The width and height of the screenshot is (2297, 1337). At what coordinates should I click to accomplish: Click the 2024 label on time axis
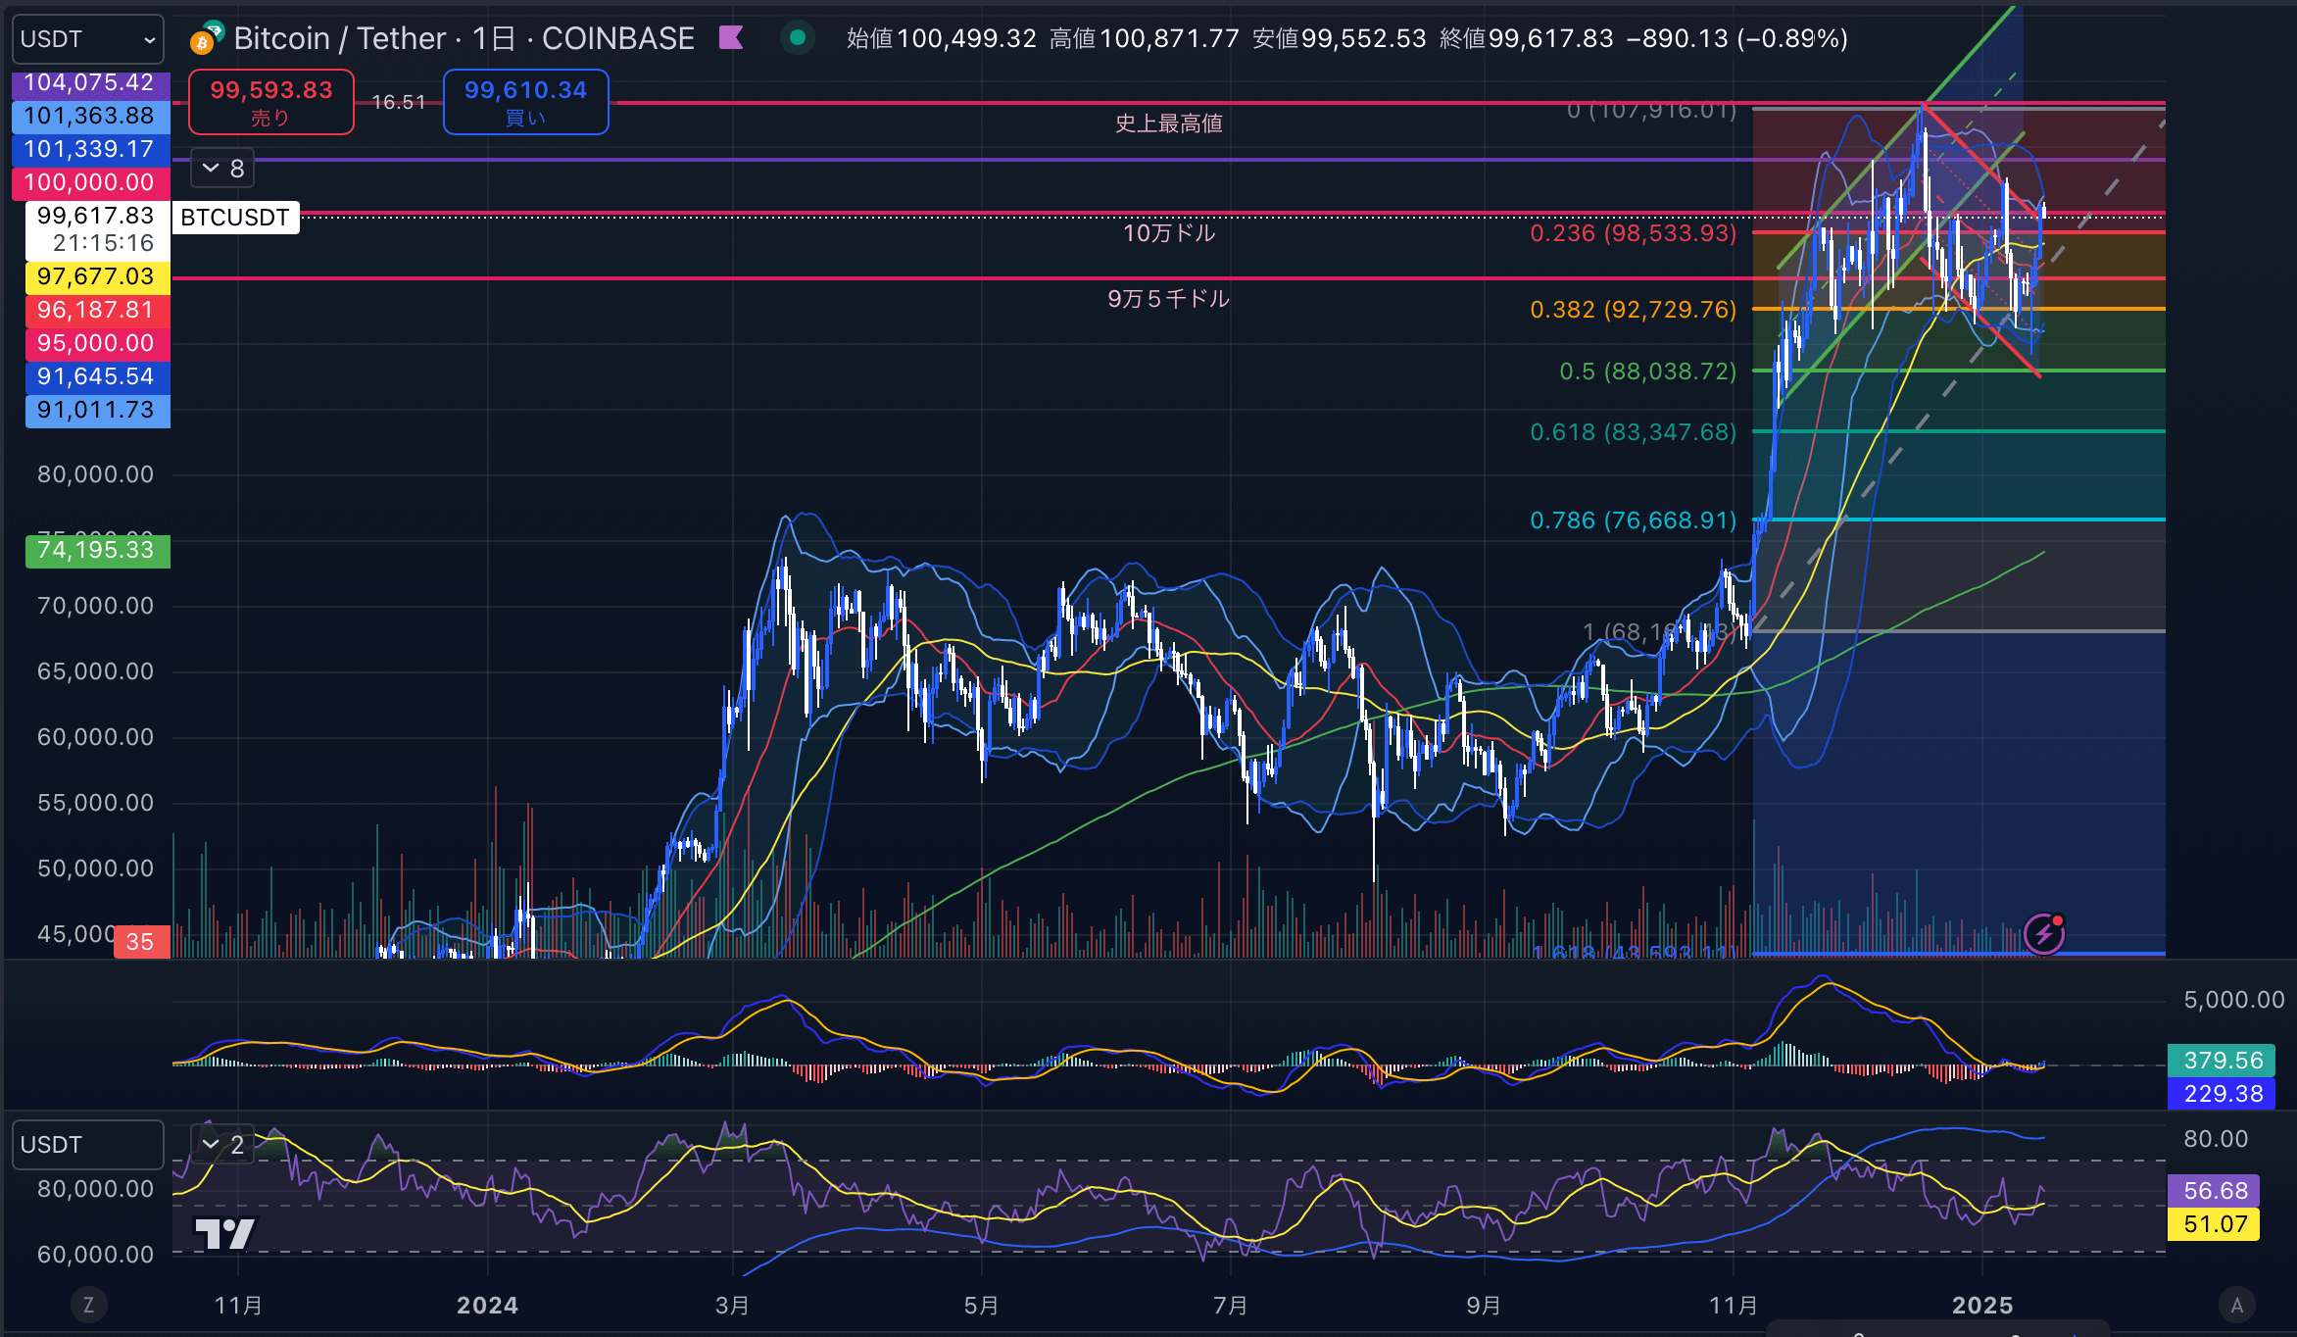tap(487, 1306)
